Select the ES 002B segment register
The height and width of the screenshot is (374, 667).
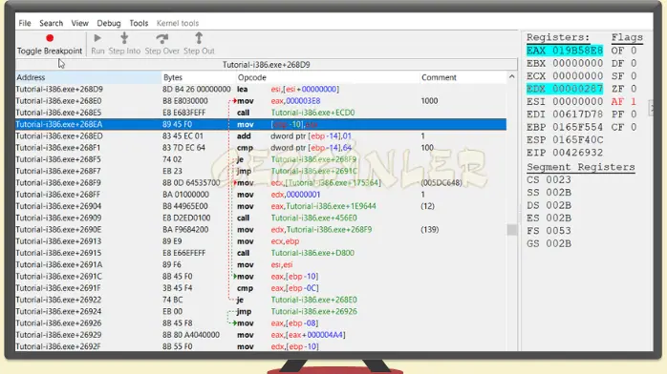click(x=549, y=218)
